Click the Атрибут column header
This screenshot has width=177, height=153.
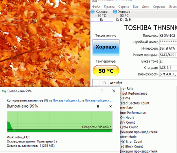coord(116,83)
